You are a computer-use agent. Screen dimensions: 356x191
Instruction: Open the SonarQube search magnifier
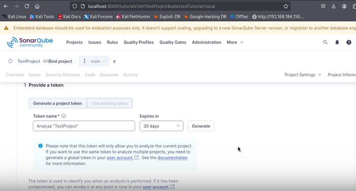pos(325,42)
